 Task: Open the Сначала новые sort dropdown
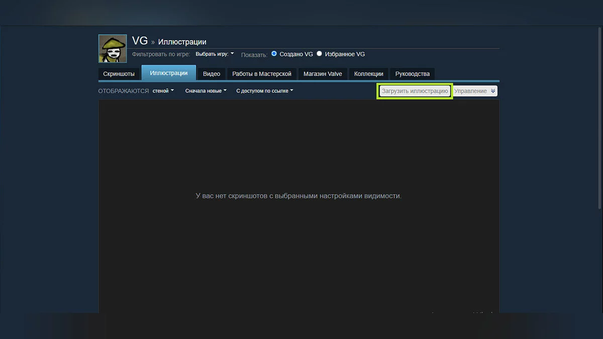pos(206,91)
